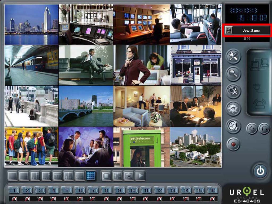Select camera channel 1 button

tap(14, 190)
